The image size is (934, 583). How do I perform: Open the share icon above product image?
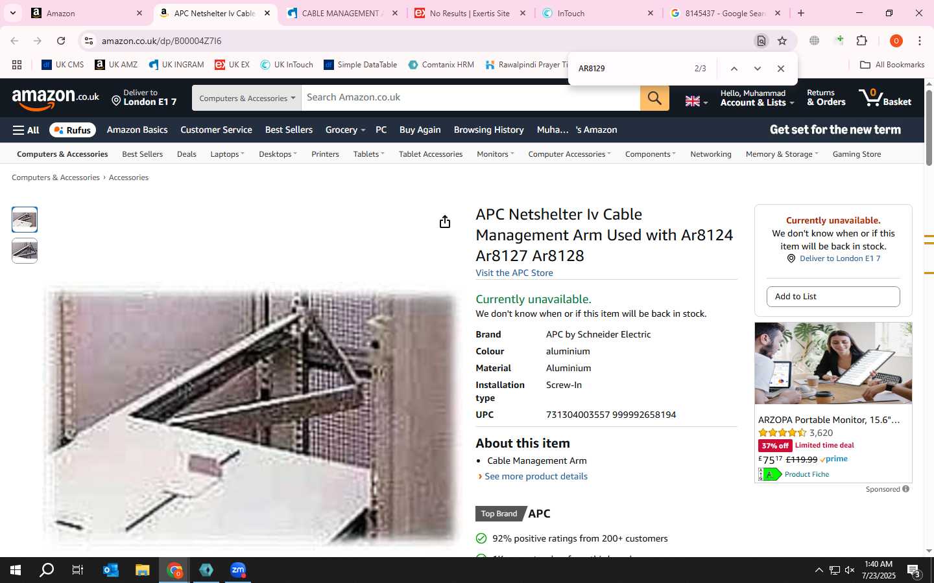point(444,222)
